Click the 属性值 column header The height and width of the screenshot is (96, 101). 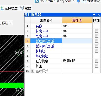pos(77,20)
